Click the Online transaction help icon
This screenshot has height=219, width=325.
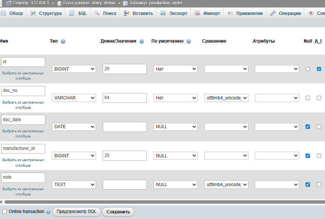click(x=48, y=212)
